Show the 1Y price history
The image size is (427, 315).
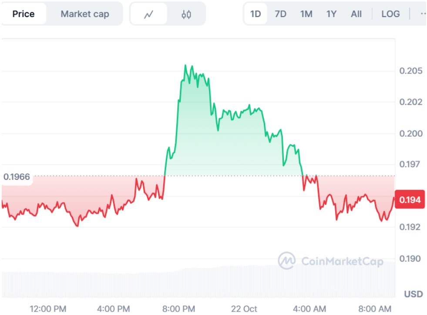pyautogui.click(x=332, y=14)
